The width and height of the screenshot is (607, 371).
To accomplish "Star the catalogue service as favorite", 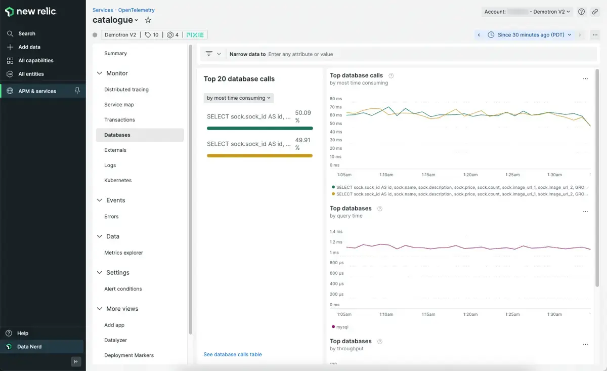I will click(148, 20).
